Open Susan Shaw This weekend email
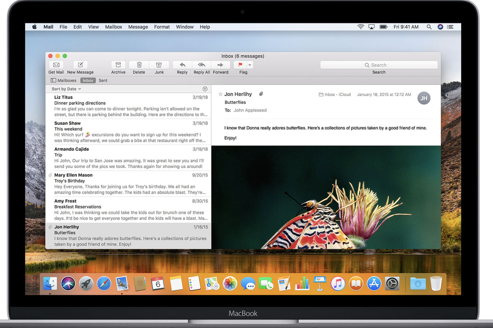This screenshot has width=493, height=328. pyautogui.click(x=129, y=132)
